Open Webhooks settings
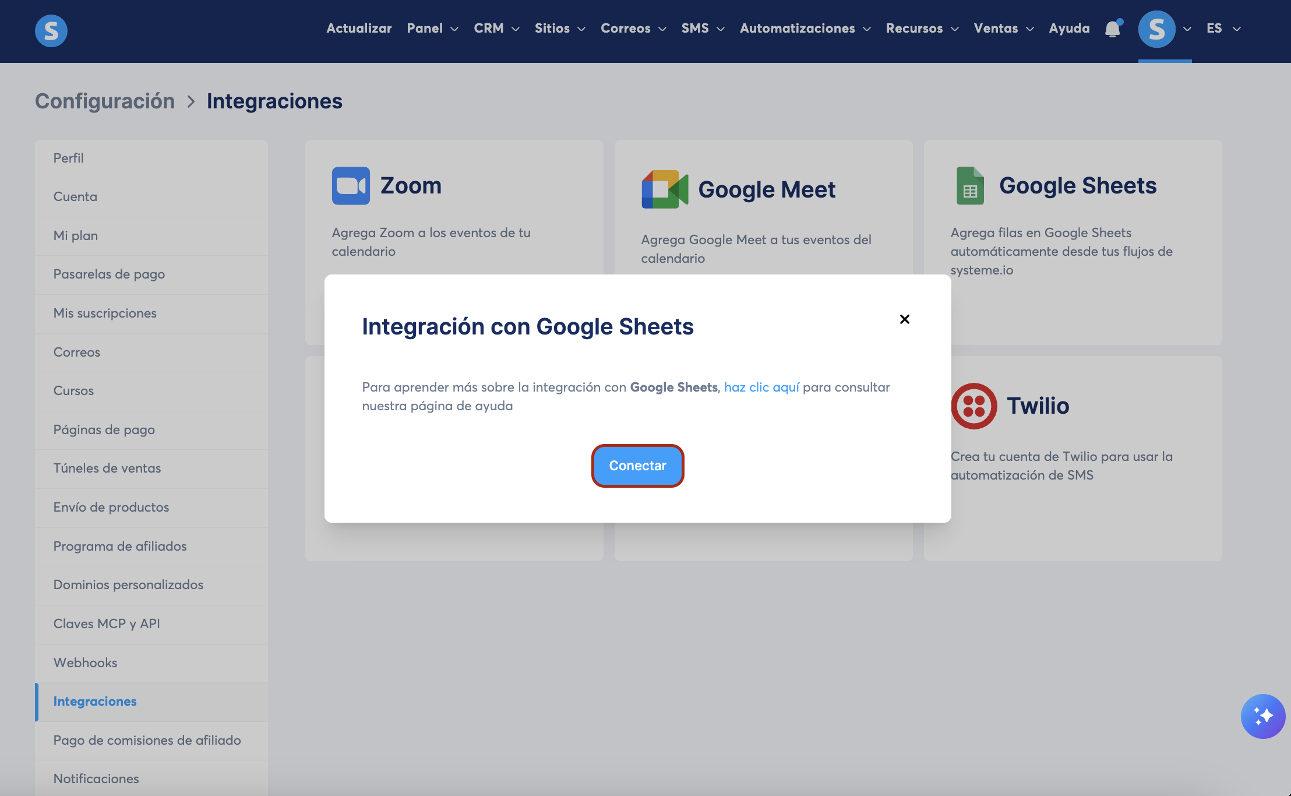 [151, 663]
